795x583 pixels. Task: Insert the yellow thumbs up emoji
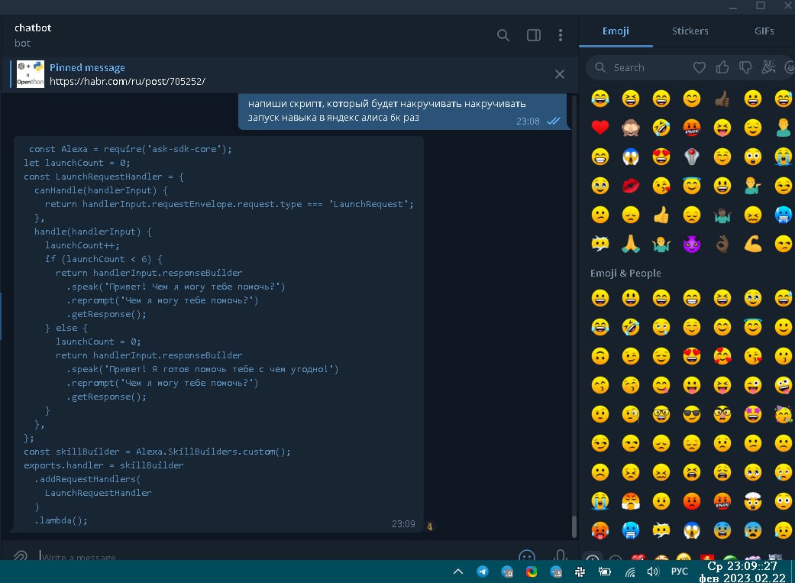(x=661, y=215)
